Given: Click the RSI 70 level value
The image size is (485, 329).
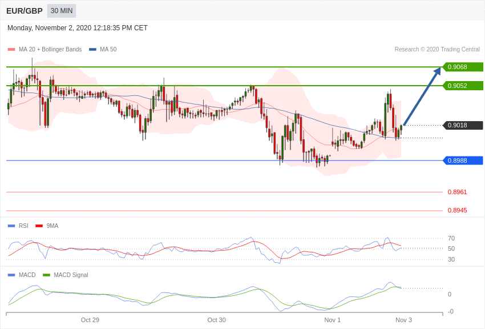Looking at the screenshot, I should pos(451,238).
